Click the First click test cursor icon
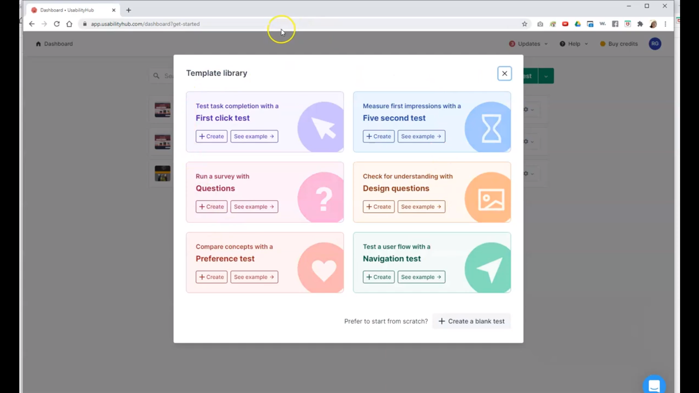Screen dimensions: 699x393 322,127
